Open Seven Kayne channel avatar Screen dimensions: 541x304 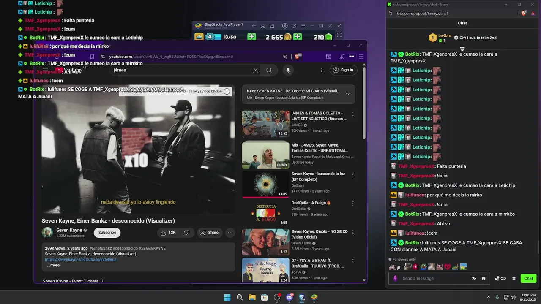[47, 233]
